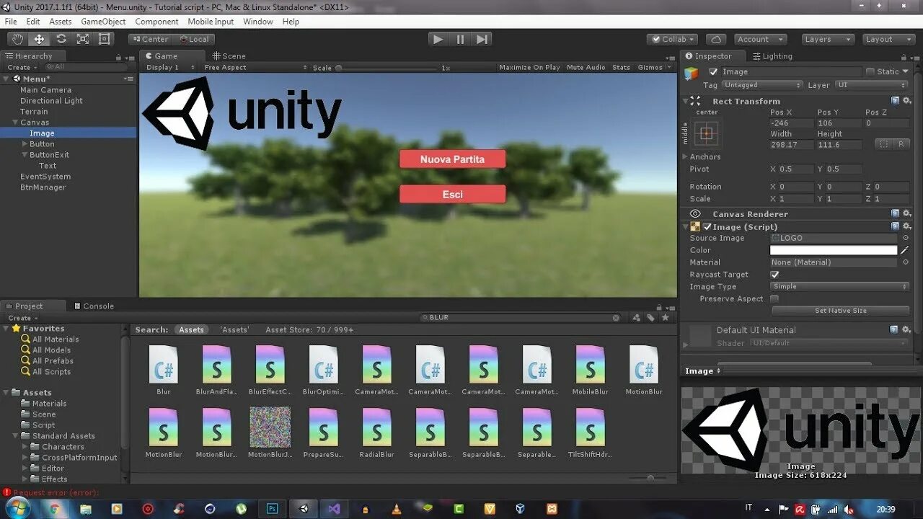The height and width of the screenshot is (519, 923).
Task: Open the Collab dropdown
Action: click(x=672, y=39)
